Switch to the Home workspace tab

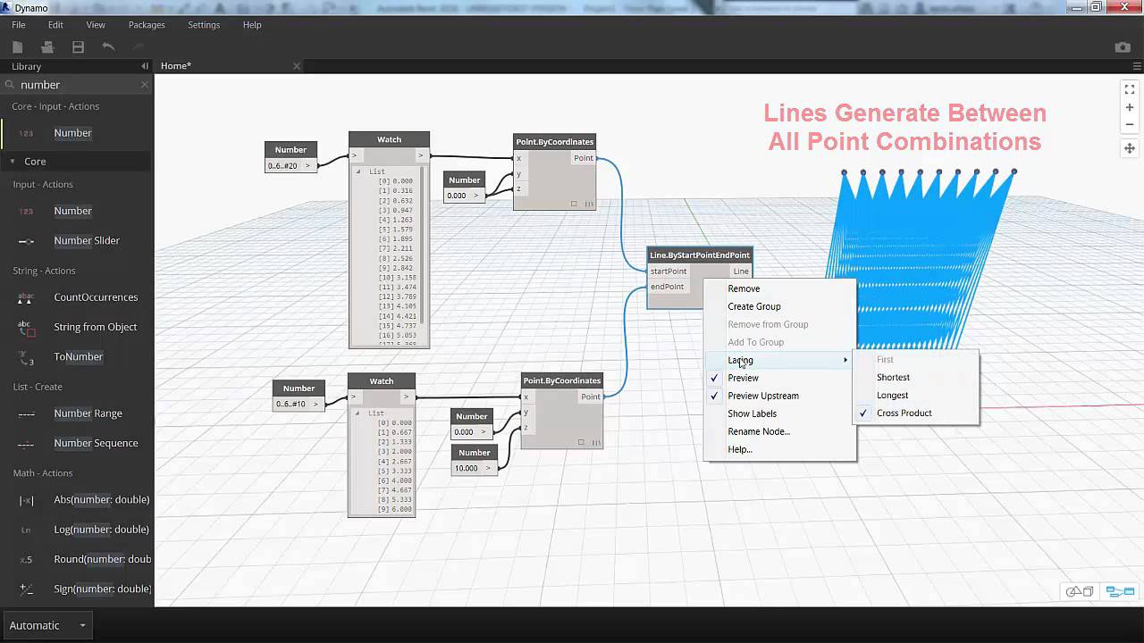pyautogui.click(x=175, y=65)
